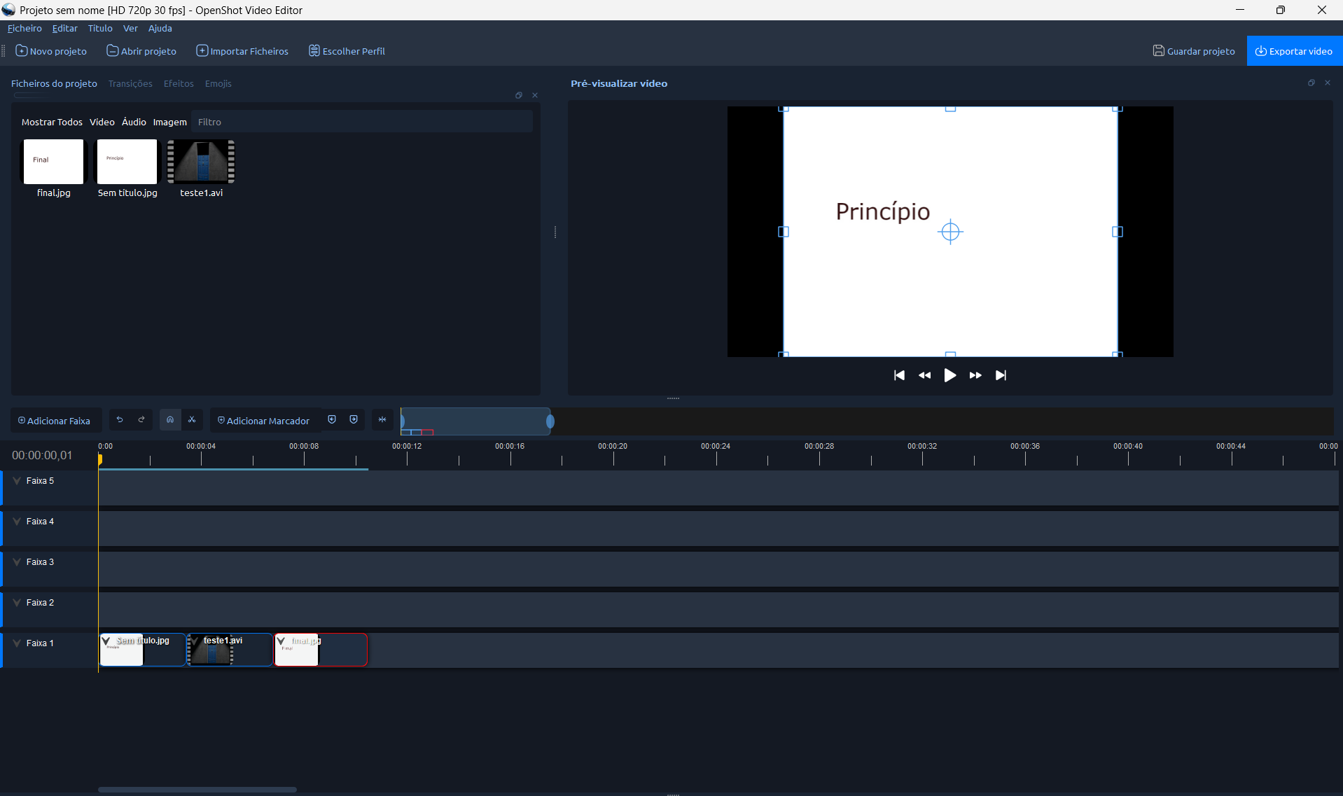
Task: Click the Filtro search field
Action: click(x=362, y=122)
